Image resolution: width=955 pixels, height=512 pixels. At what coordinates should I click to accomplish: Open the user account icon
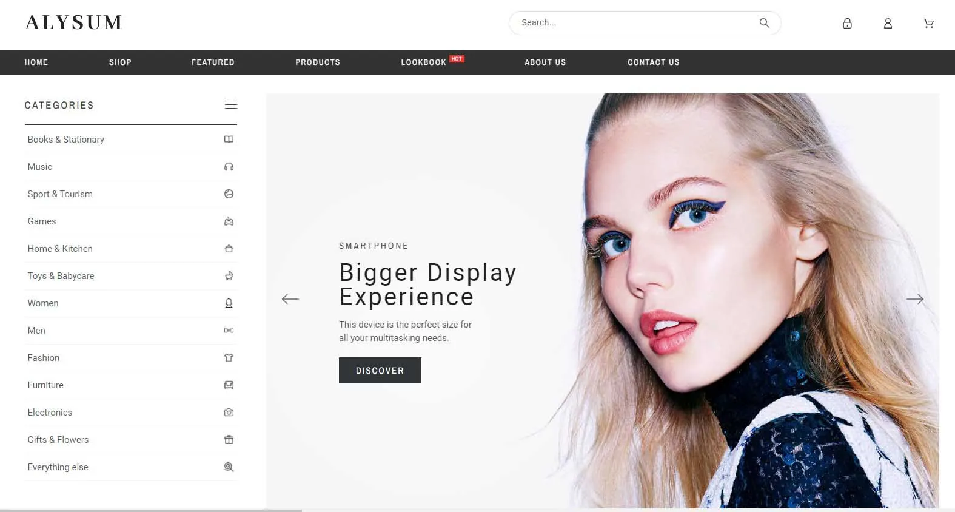coord(888,24)
